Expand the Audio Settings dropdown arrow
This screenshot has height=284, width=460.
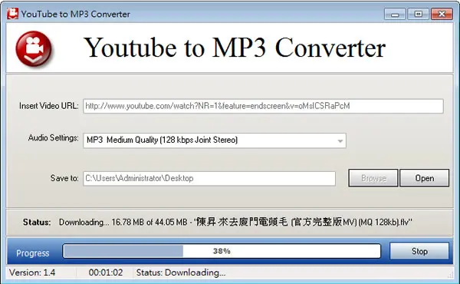[340, 140]
